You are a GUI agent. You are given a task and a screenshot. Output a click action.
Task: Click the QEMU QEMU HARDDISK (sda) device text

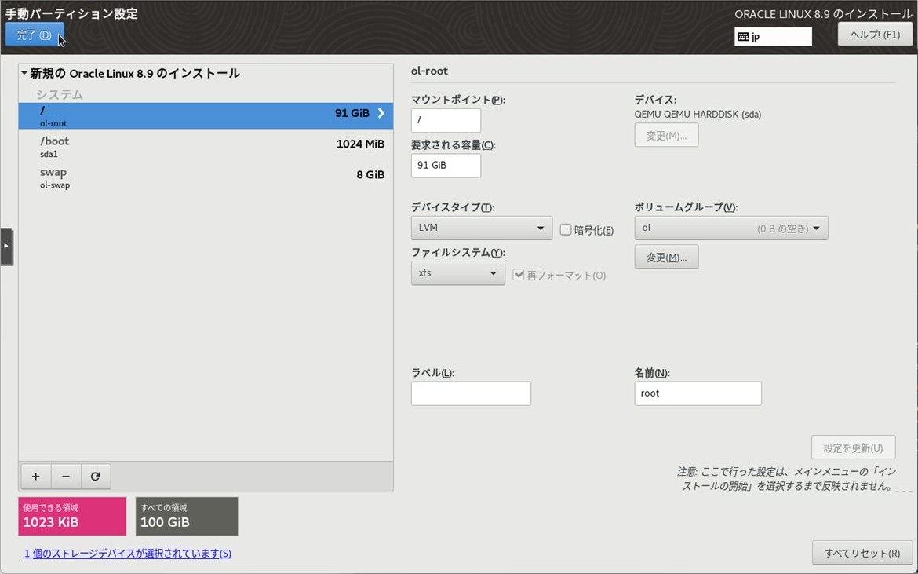[698, 114]
